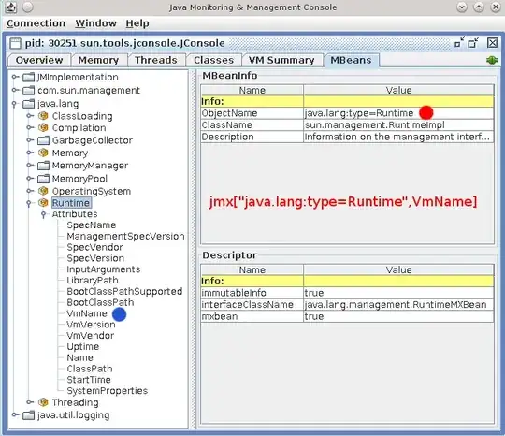Expand the GarbageCollector node
The width and height of the screenshot is (505, 436).
coord(30,140)
